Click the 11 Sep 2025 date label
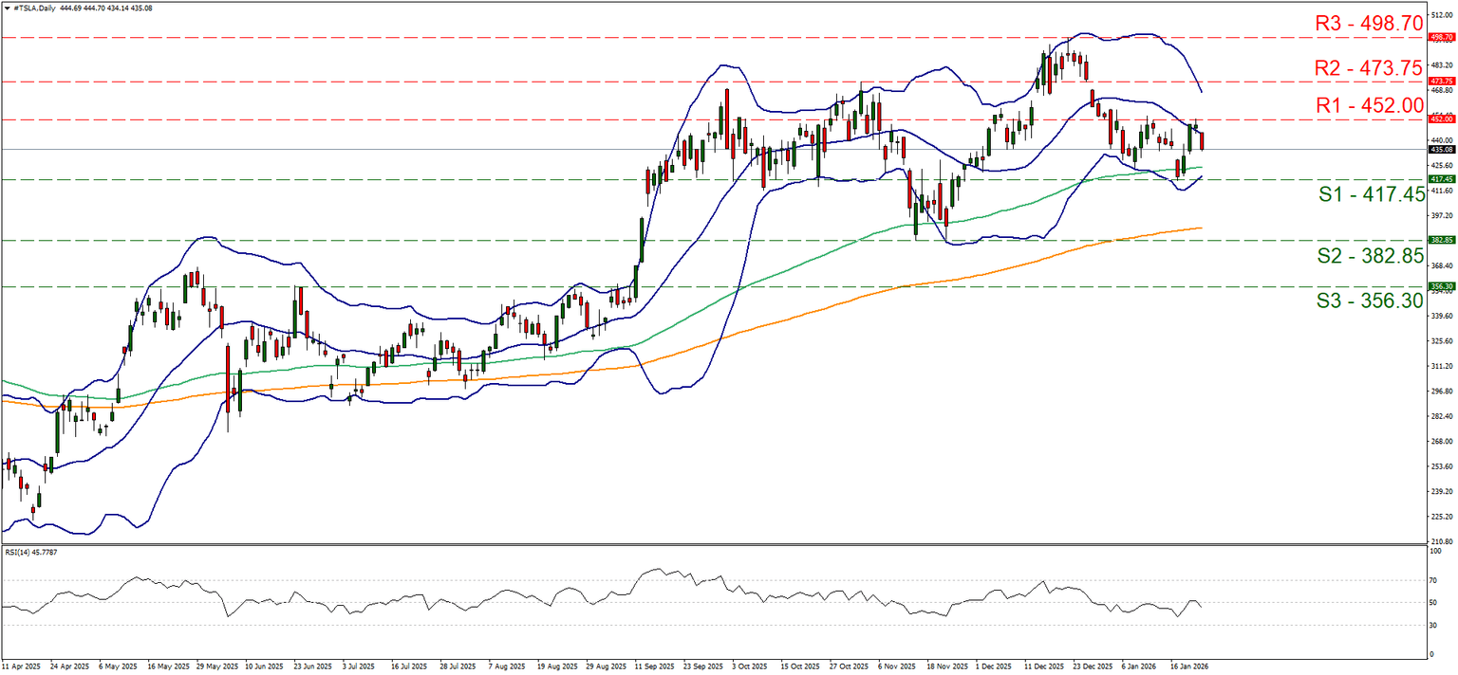 tap(656, 667)
